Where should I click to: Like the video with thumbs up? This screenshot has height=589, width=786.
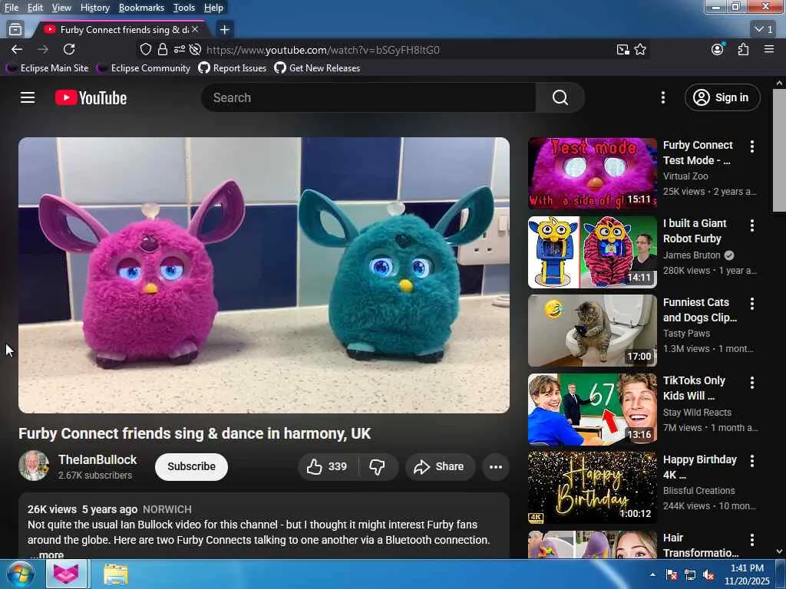328,467
